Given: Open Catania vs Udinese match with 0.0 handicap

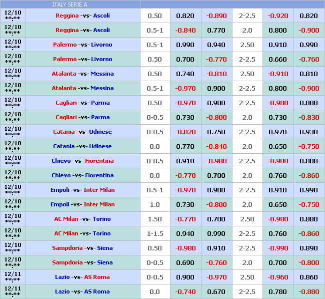Looking at the screenshot, I should click(82, 146).
